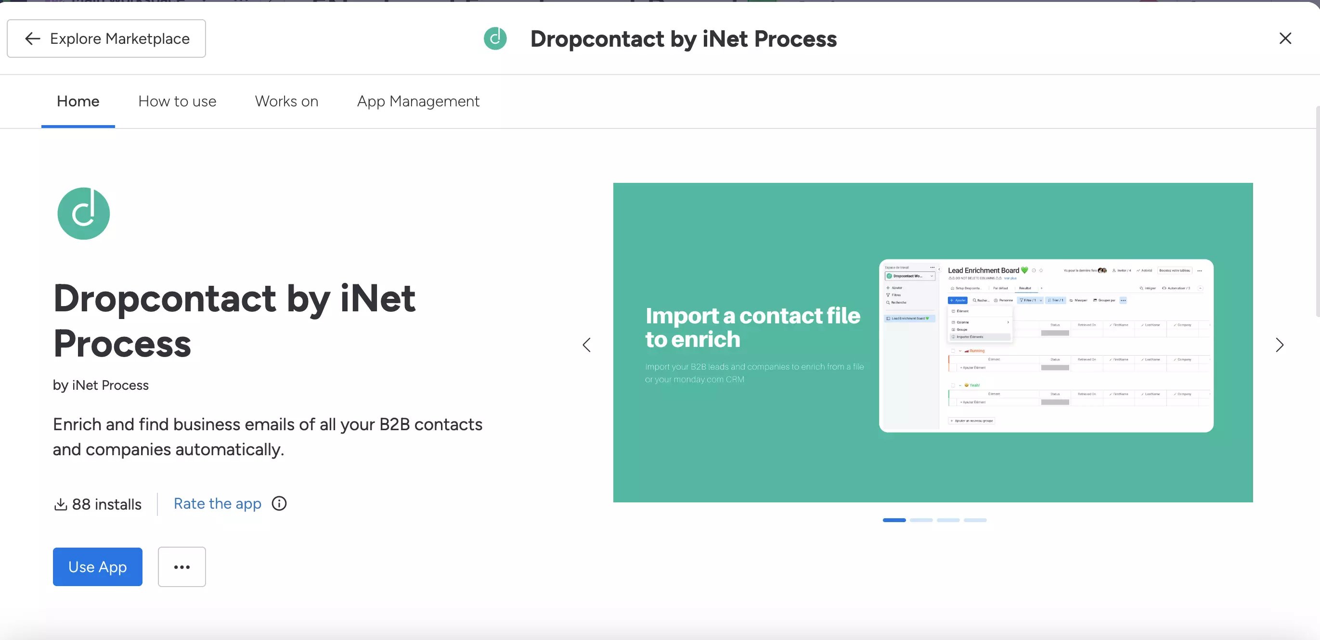Screen dimensions: 1320x640
Task: Close the app details dialog
Action: 1285,38
